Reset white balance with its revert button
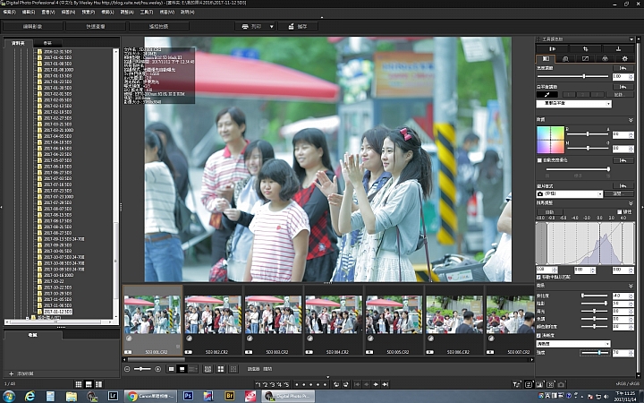Image resolution: width=644 pixels, height=403 pixels. point(623,87)
